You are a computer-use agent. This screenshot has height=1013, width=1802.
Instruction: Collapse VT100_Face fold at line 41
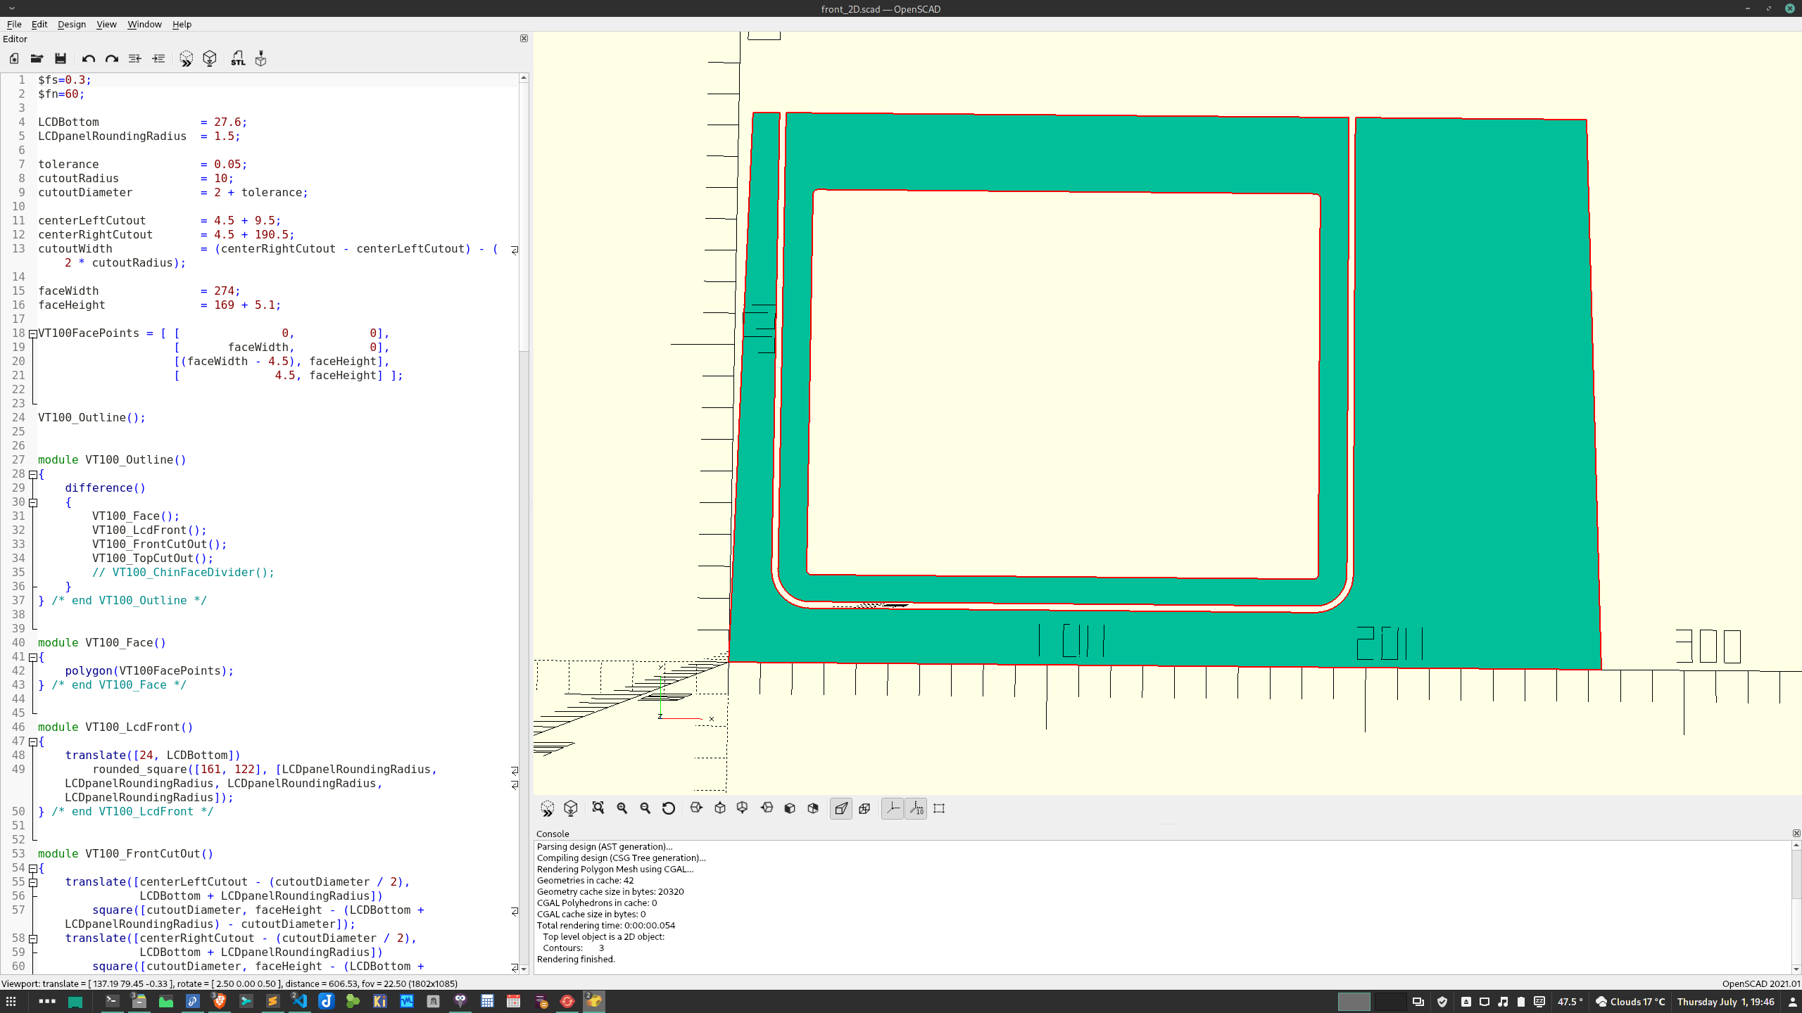click(x=33, y=658)
